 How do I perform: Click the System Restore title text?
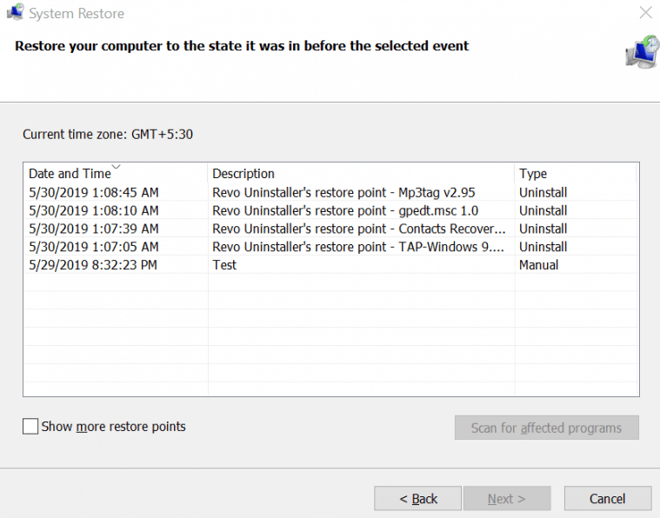point(77,14)
